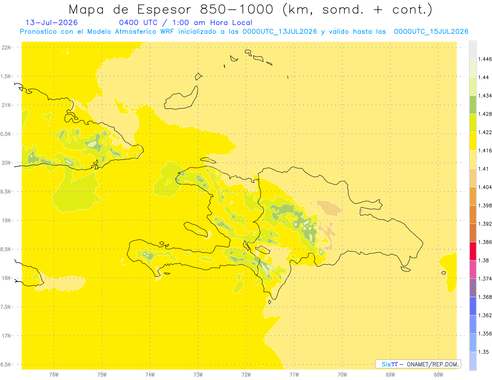
Task: Select the '1.404' color scale value
Action: click(485, 187)
